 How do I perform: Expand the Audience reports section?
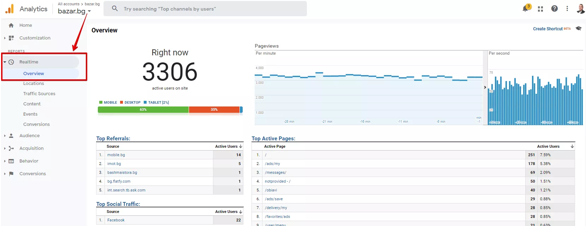30,136
